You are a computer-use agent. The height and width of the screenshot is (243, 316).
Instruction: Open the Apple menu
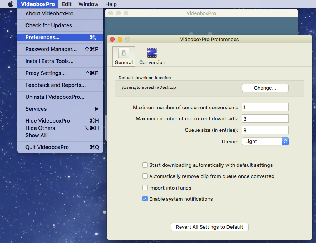coord(10,4)
